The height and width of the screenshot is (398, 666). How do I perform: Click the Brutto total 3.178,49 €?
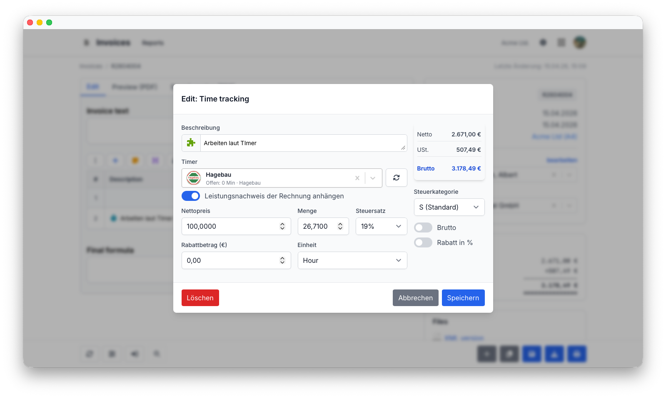pos(466,168)
